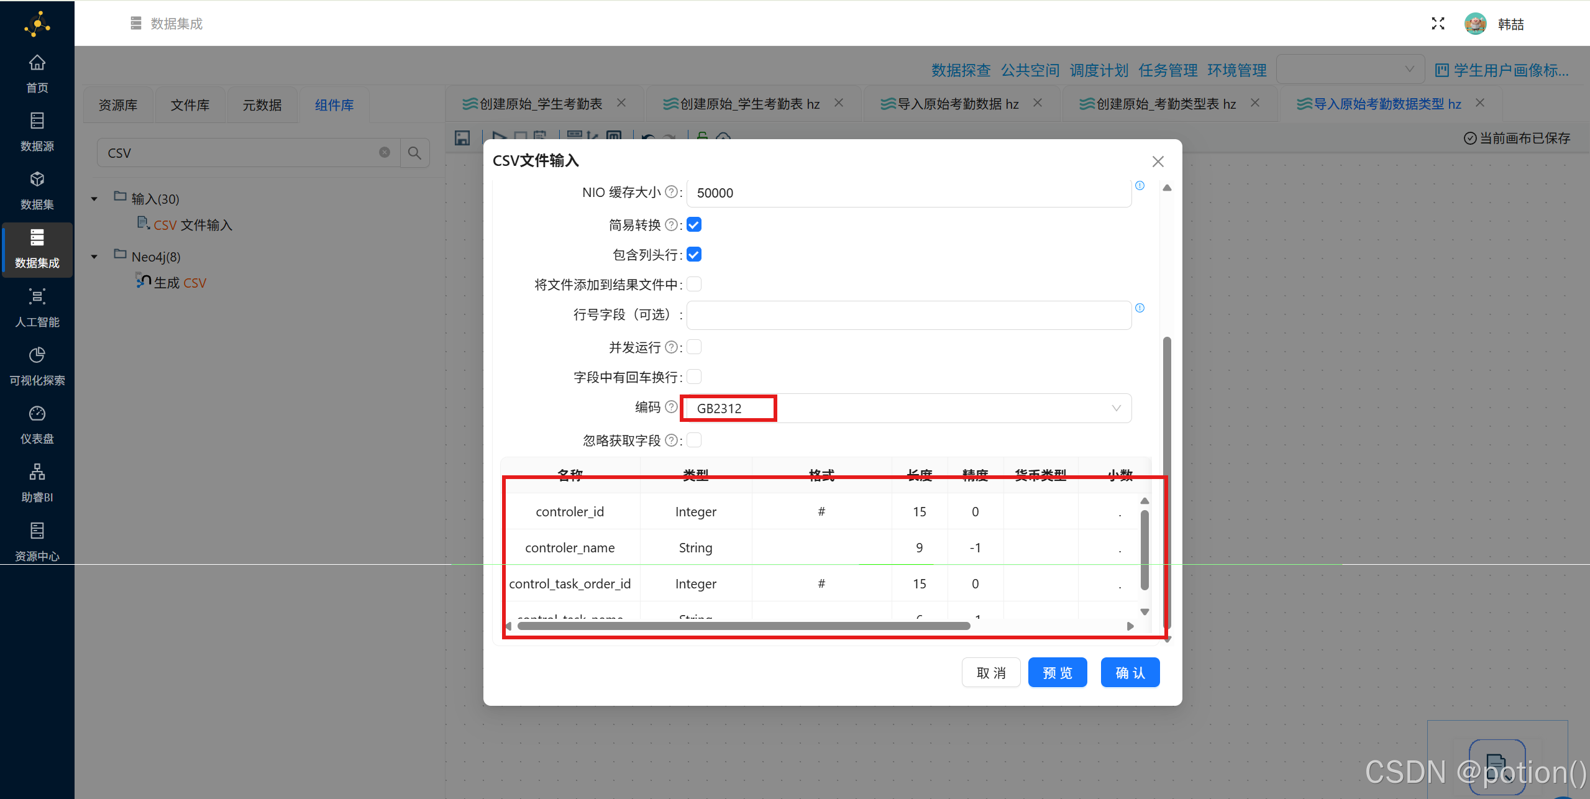The width and height of the screenshot is (1590, 799).
Task: Click the application logo at top left
Action: point(37,24)
